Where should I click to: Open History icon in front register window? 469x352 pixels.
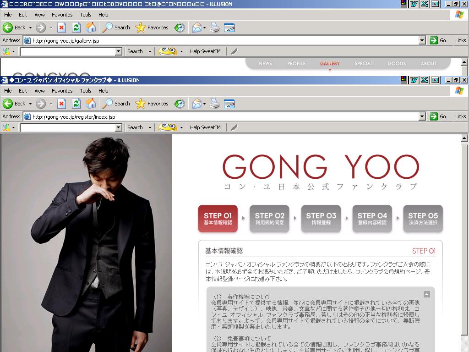(180, 104)
